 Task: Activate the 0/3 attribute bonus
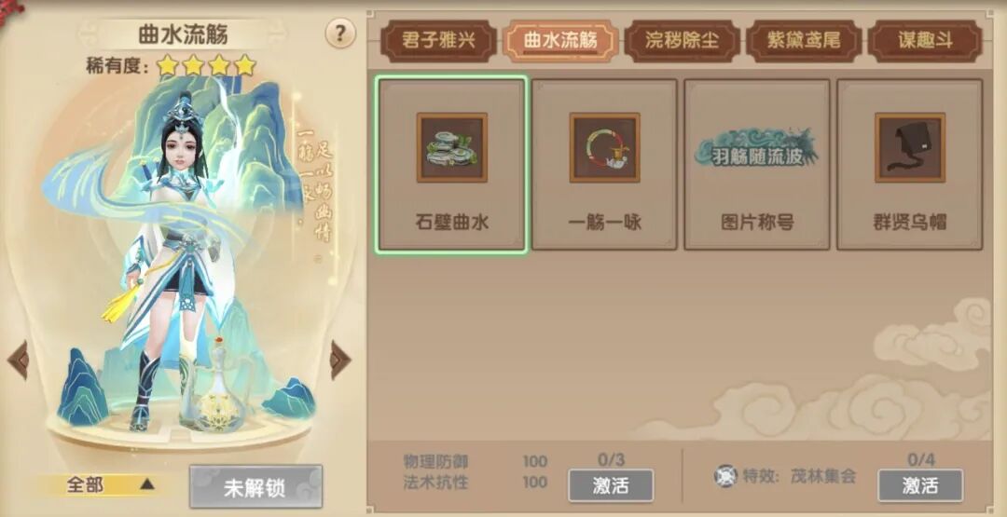click(x=611, y=485)
